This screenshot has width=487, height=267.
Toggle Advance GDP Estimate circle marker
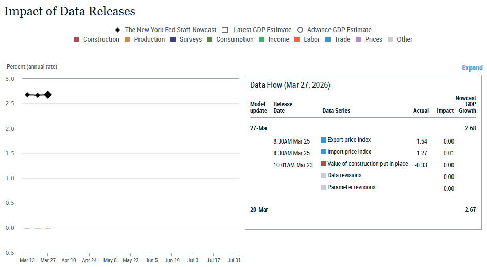pos(300,30)
